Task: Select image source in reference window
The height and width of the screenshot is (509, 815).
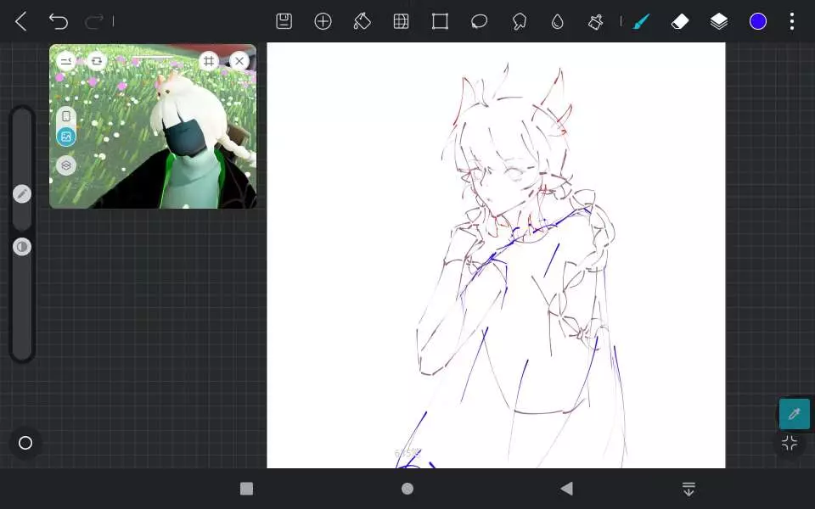Action: [66, 137]
